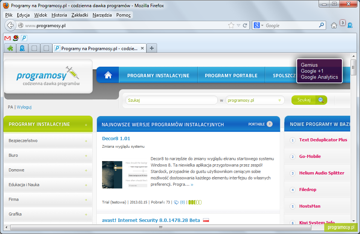The height and width of the screenshot is (234, 360).
Task: Open the bookmark star dropdown arrow
Action: click(238, 25)
